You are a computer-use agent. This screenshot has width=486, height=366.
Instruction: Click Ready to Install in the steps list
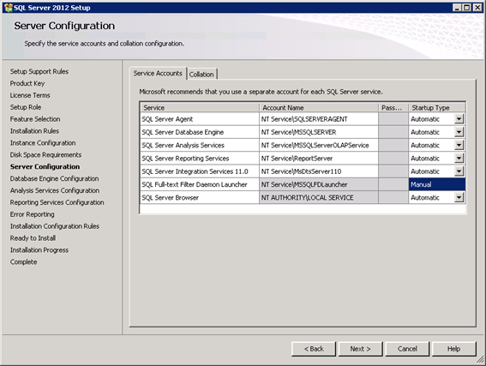pos(33,238)
